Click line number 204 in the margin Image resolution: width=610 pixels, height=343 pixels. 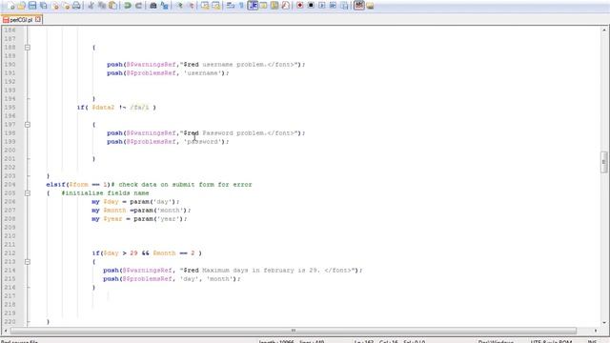click(10, 184)
